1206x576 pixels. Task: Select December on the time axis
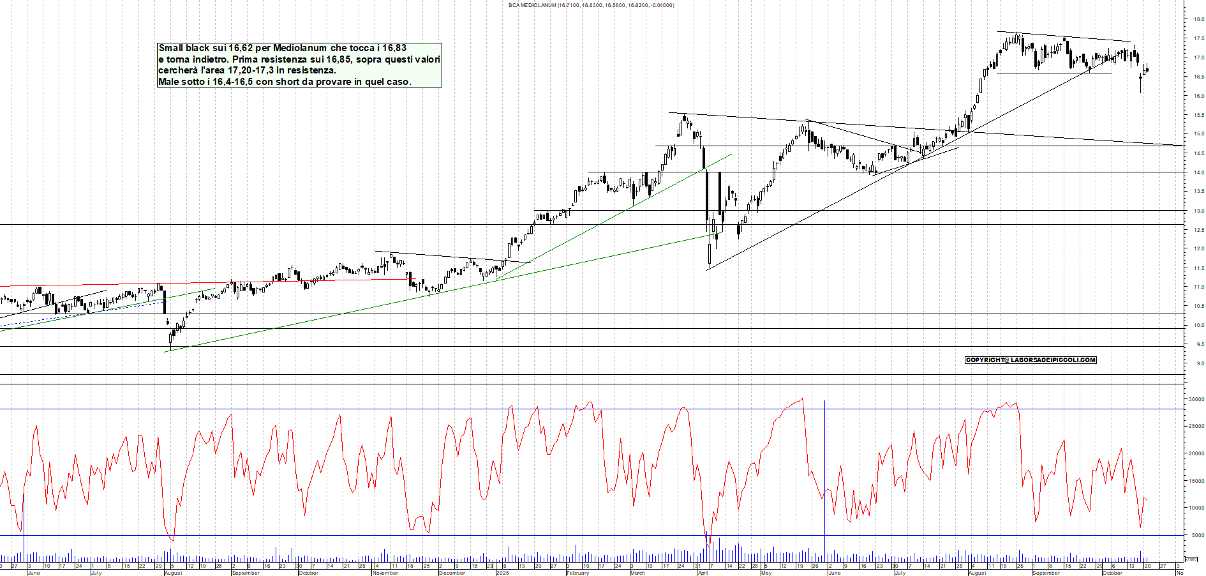point(452,573)
